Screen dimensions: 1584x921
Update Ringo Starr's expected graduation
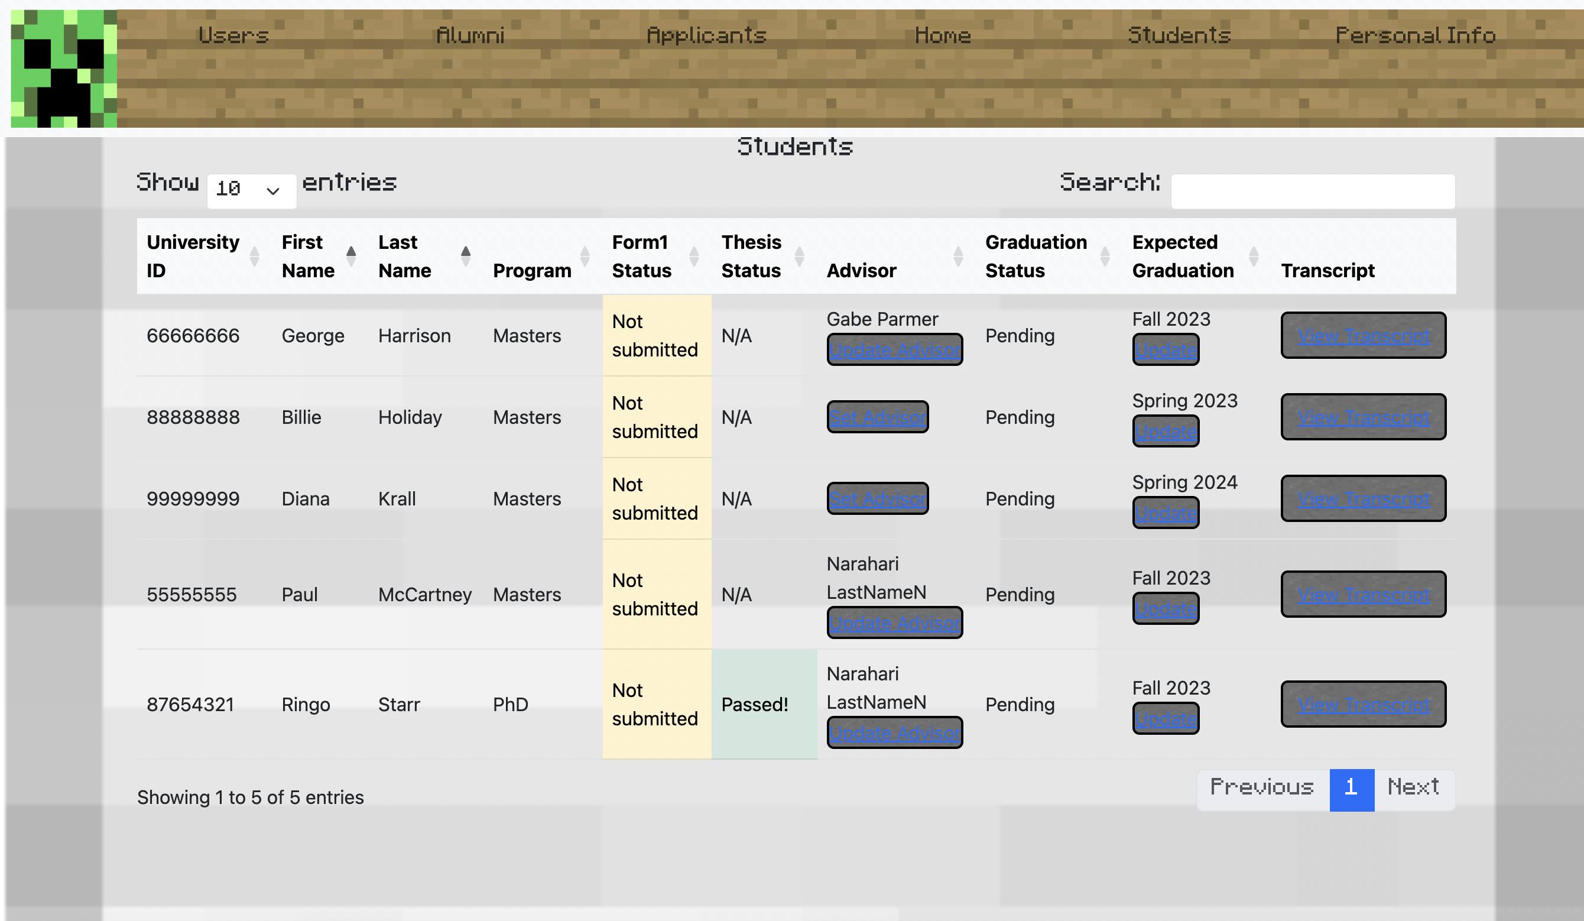[1166, 719]
